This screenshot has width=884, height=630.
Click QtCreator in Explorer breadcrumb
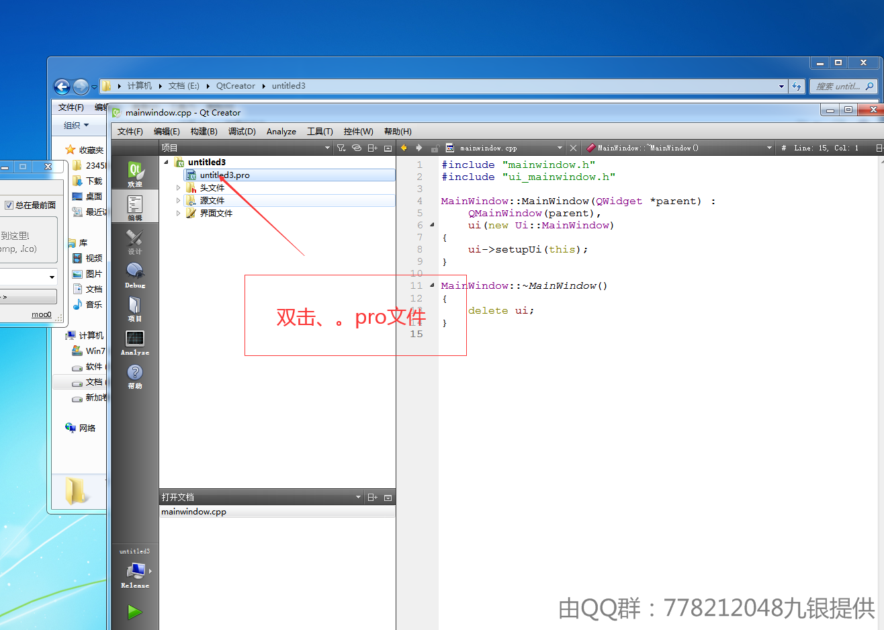[x=235, y=86]
